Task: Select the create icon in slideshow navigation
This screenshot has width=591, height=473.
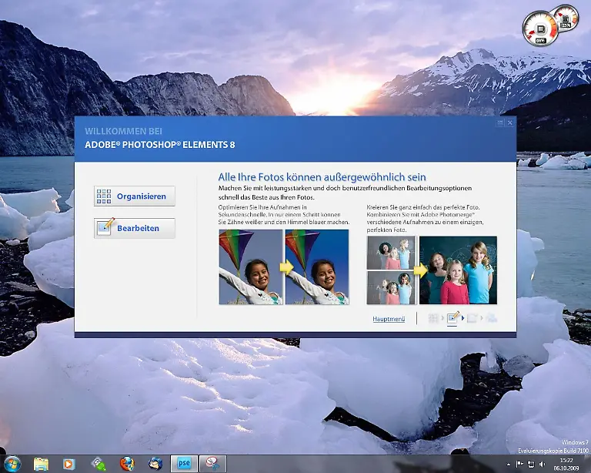Action: point(472,318)
